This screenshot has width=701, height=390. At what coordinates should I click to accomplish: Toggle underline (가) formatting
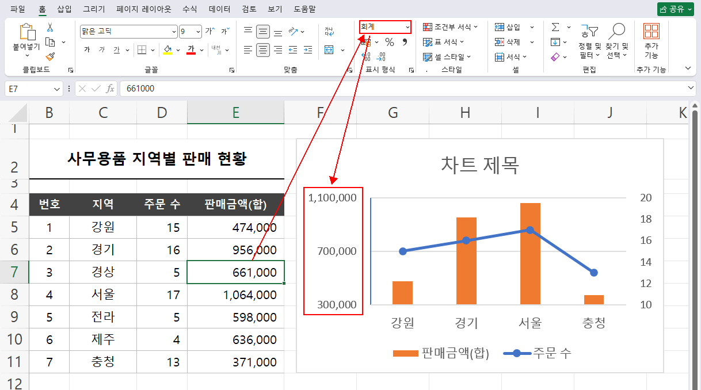117,50
